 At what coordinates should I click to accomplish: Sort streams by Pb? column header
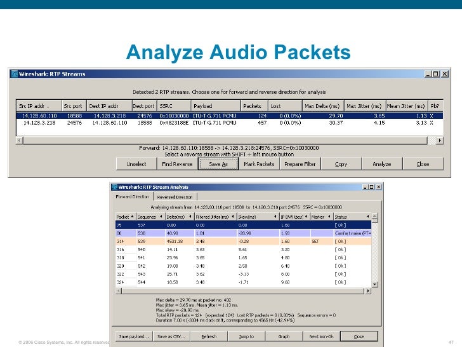[435, 106]
